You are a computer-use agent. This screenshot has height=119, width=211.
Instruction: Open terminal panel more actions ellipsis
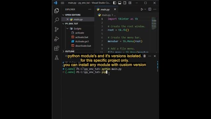coord(150,56)
